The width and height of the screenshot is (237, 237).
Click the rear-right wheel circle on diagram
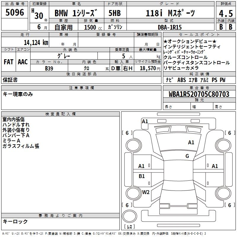(223, 193)
